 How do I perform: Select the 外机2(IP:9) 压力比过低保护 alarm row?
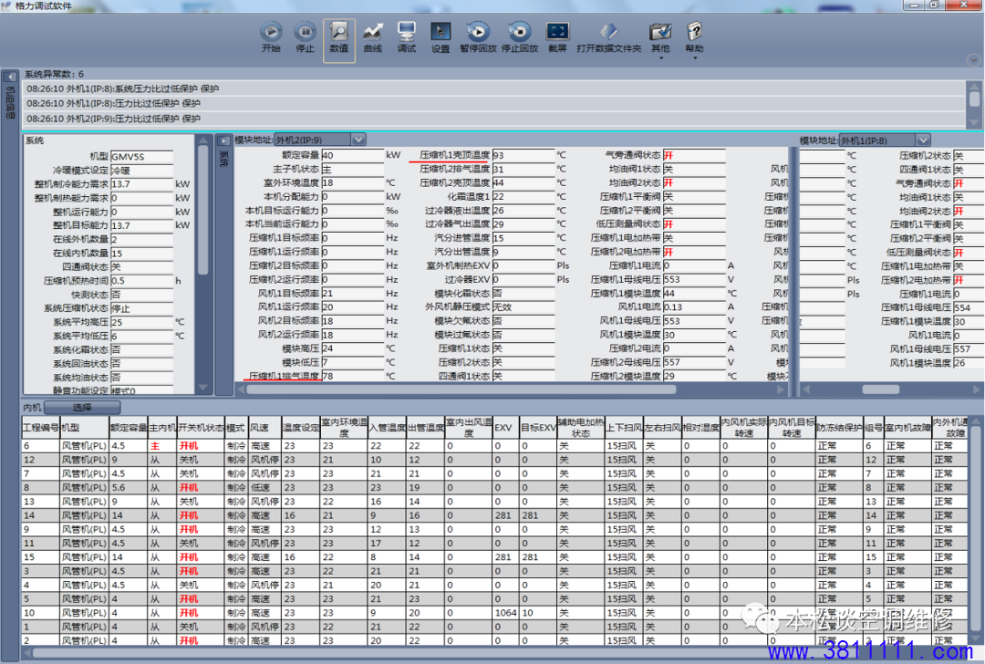[494, 119]
